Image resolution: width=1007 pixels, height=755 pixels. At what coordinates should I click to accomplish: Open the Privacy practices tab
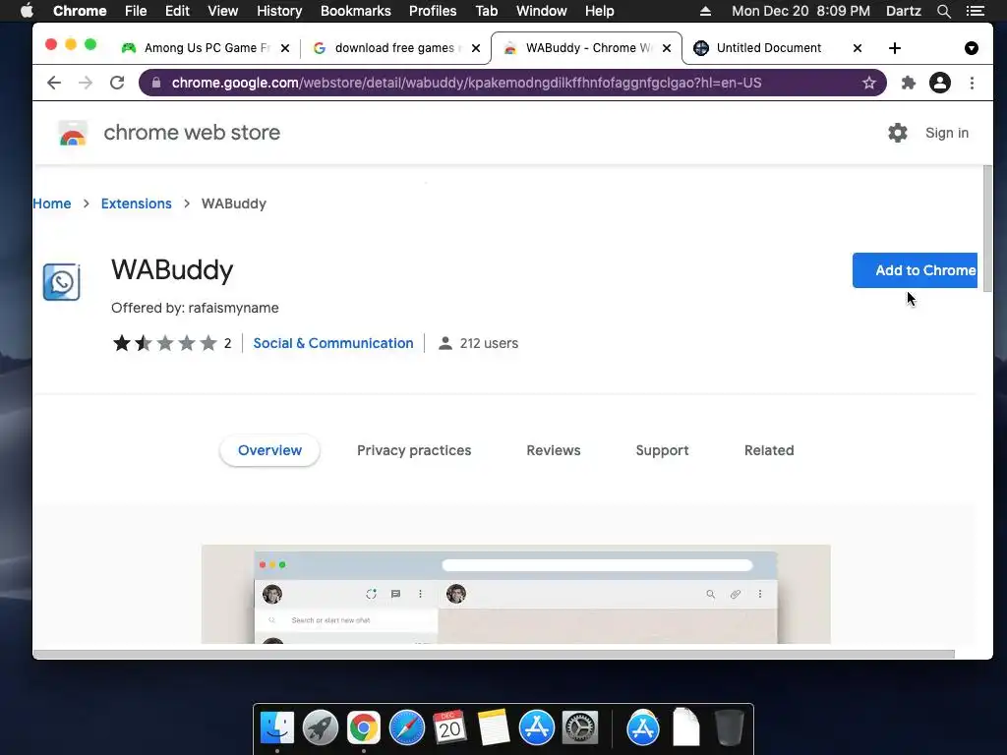tap(414, 450)
